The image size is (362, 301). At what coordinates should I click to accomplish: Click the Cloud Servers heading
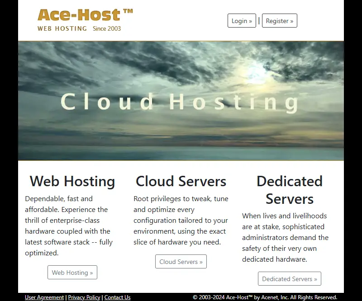[181, 181]
